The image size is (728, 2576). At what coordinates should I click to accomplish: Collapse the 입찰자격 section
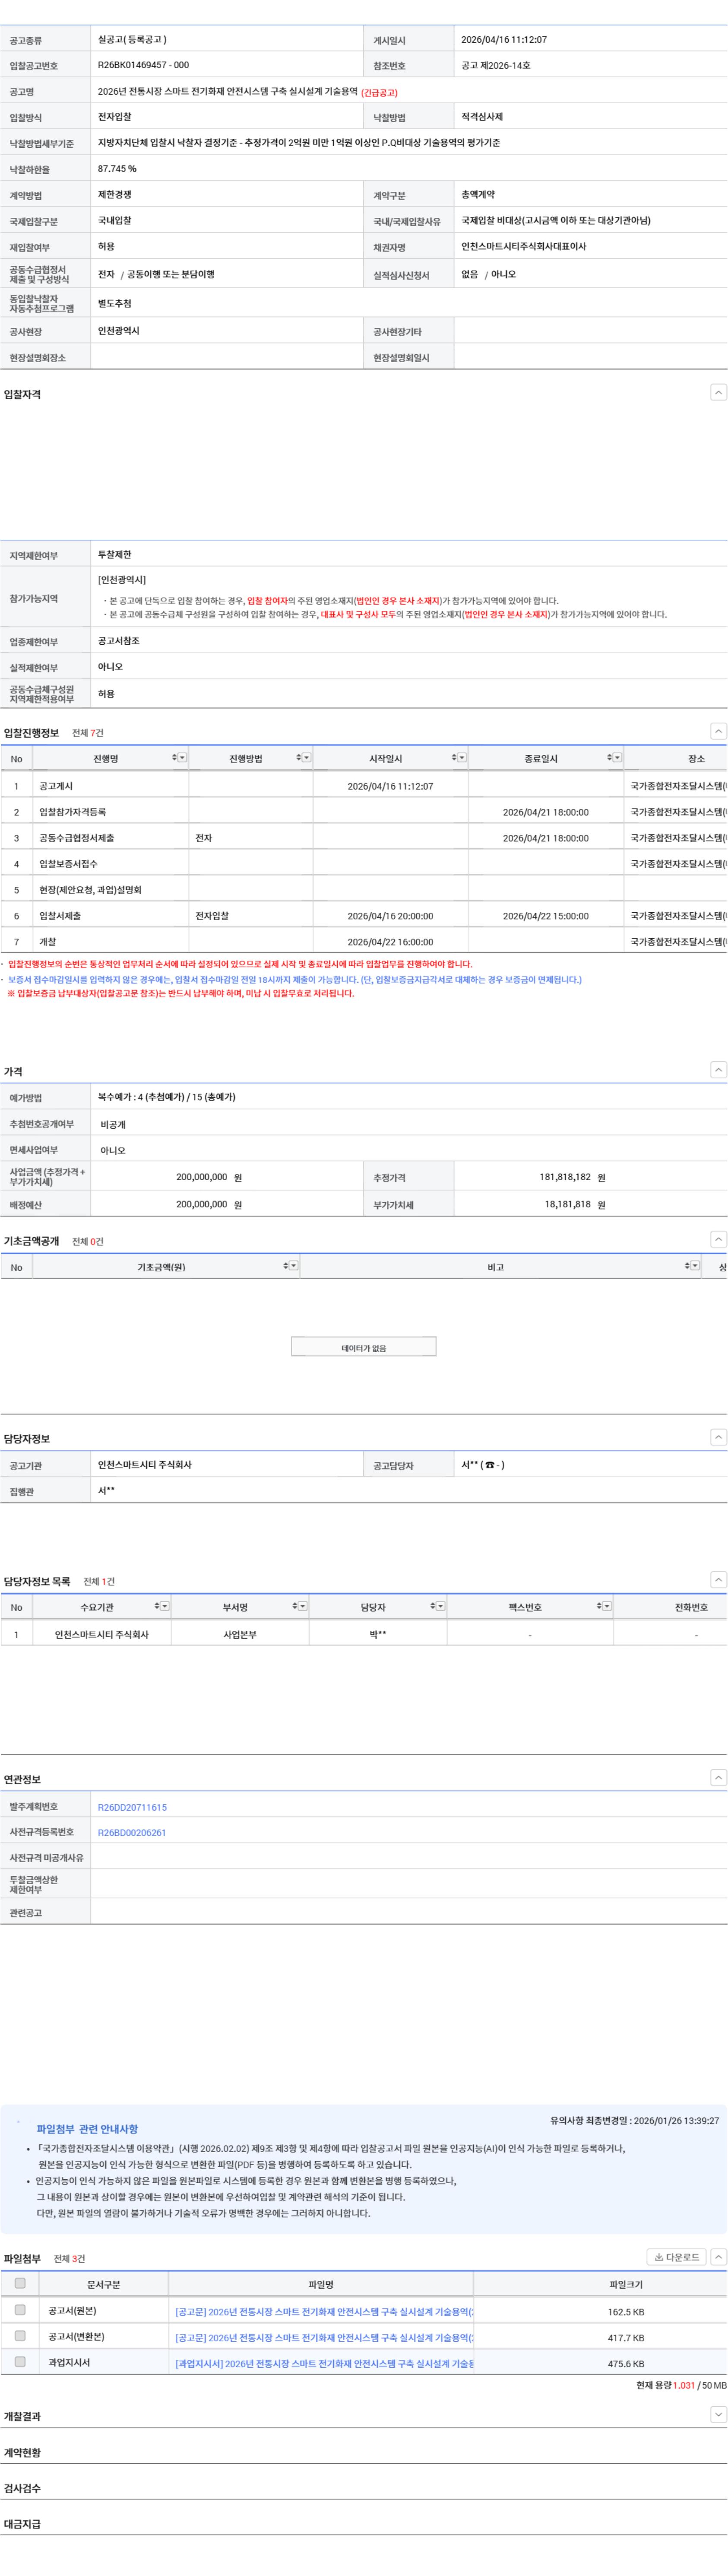pyautogui.click(x=718, y=393)
